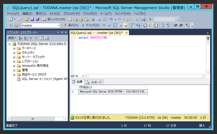Image resolution: width=217 pixels, height=134 pixels.
Task: Toggle auto-hide pin on Object Explorer panel
Action: (x=62, y=33)
